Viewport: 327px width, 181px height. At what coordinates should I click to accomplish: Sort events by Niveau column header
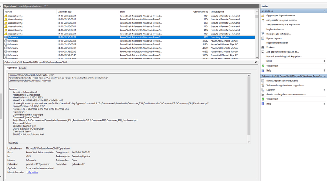[30, 12]
